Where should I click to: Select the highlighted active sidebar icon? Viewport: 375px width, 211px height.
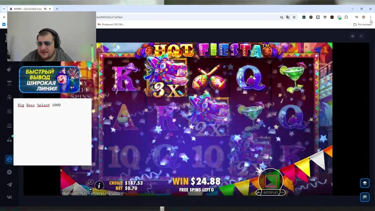coord(9,160)
